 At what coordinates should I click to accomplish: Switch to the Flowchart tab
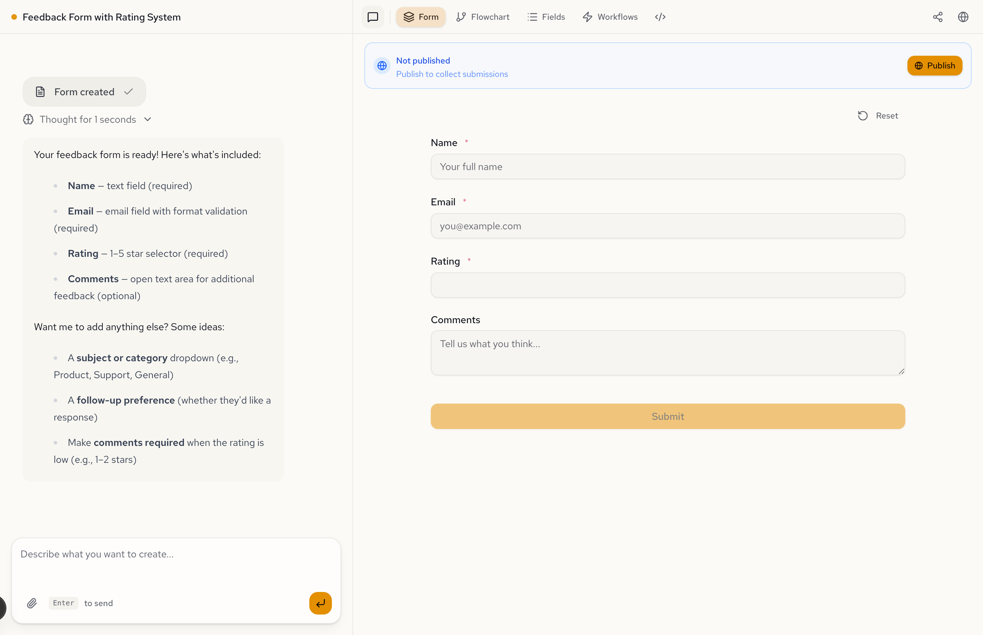[483, 17]
